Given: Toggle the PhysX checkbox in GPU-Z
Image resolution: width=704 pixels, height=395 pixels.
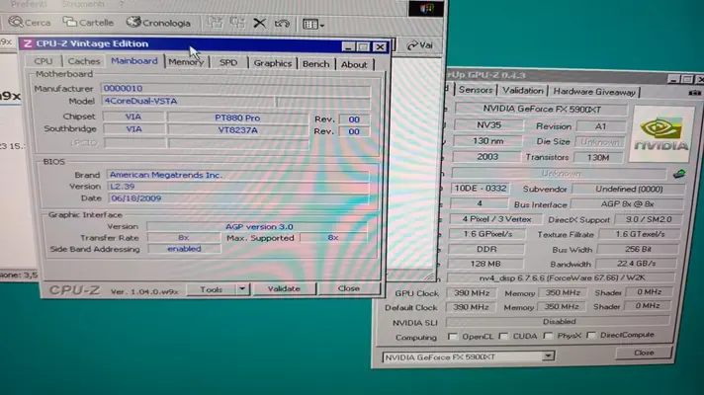Looking at the screenshot, I should coord(548,336).
